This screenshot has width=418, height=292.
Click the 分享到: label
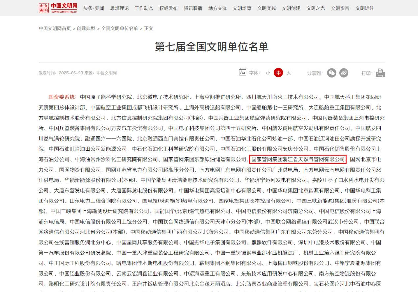[315, 73]
